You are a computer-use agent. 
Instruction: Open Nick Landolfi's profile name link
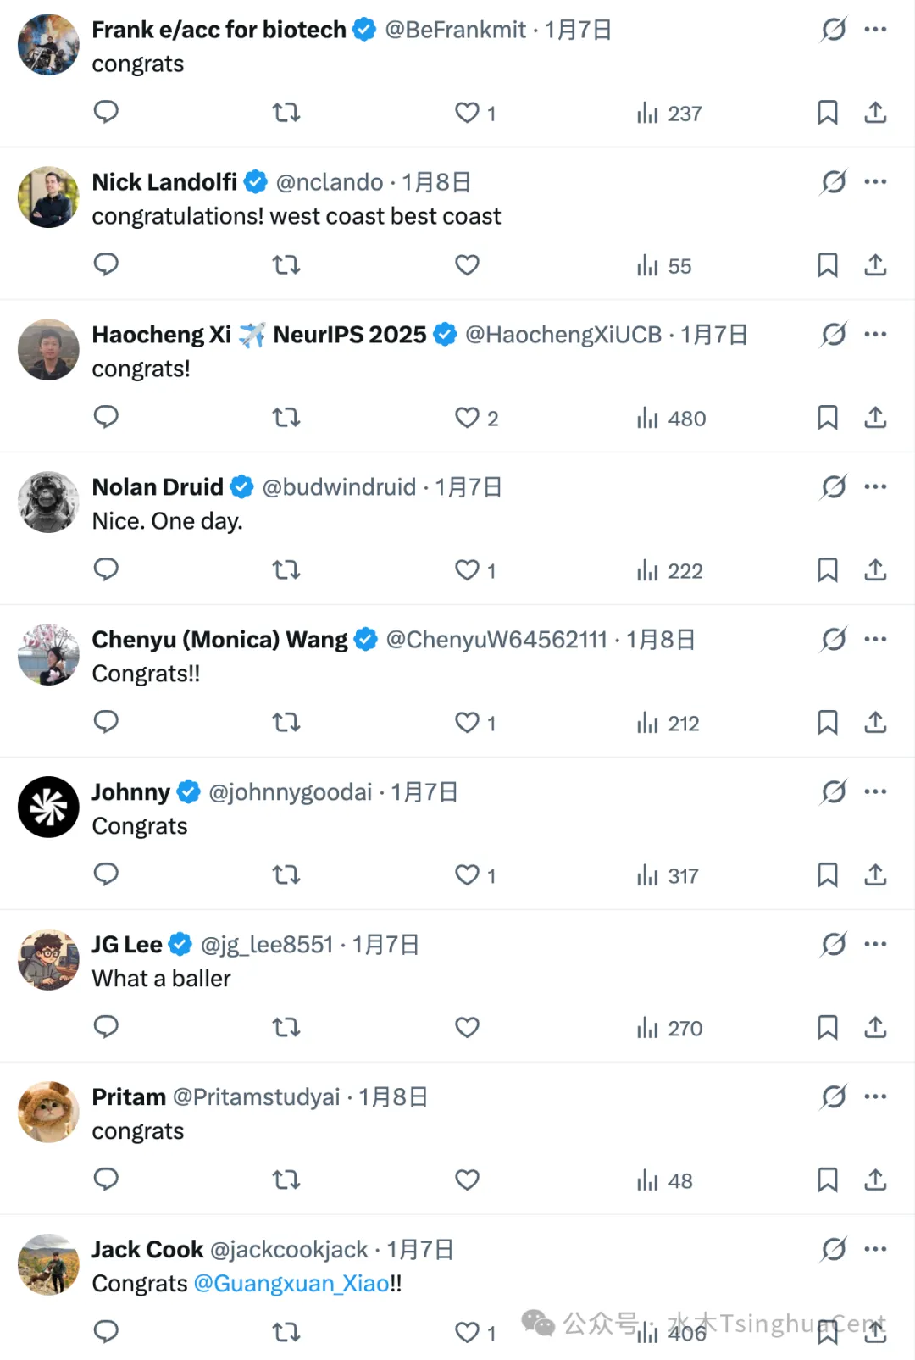tap(164, 182)
